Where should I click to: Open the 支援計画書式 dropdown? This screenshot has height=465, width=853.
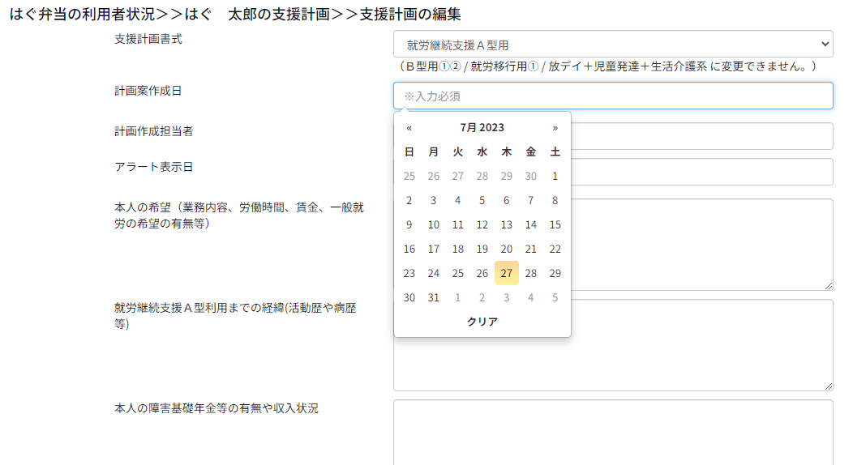(613, 45)
